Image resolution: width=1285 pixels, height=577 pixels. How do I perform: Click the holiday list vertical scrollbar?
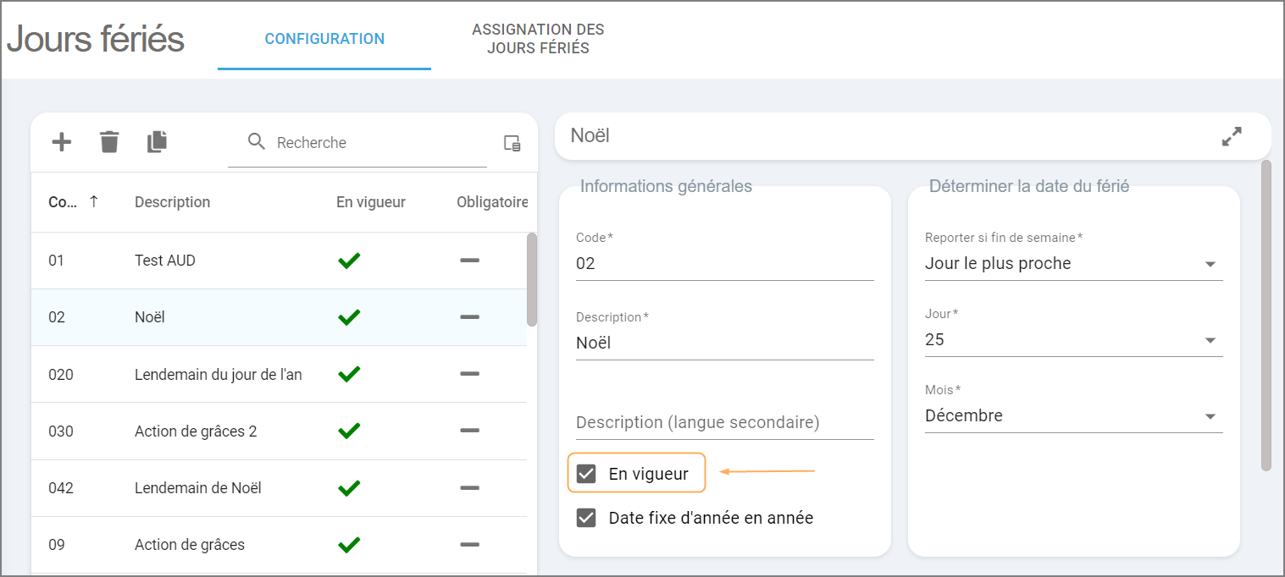532,279
